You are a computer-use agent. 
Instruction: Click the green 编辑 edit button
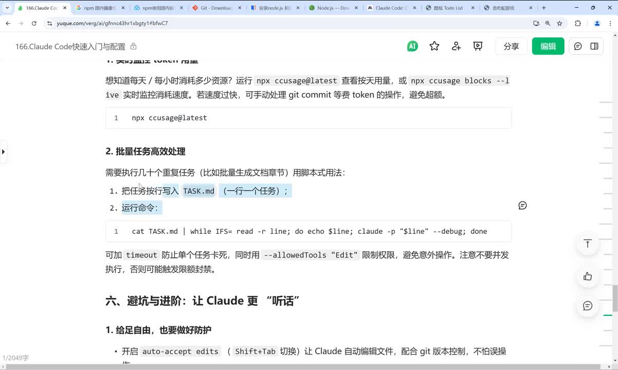548,46
